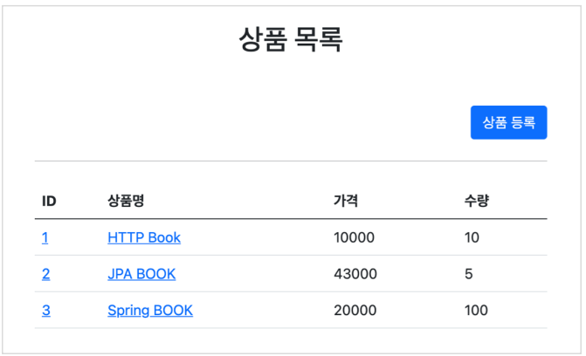Select the 20000 price cell
Viewport: 586px width, 356px height.
pos(355,311)
